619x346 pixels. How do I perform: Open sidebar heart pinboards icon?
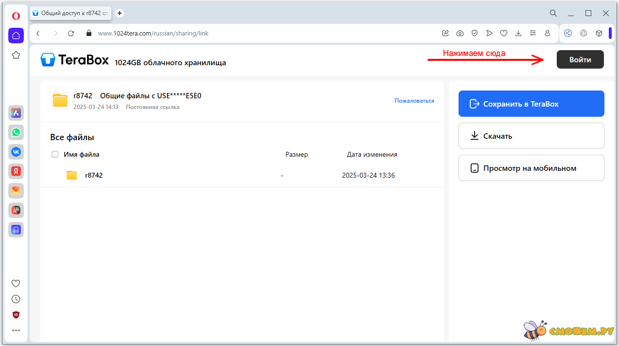pyautogui.click(x=16, y=283)
